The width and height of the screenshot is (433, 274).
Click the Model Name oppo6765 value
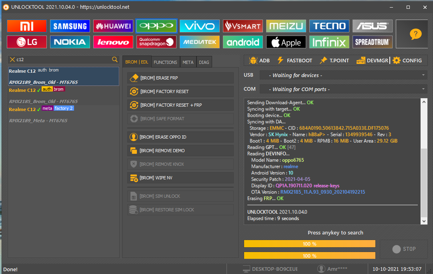293,160
